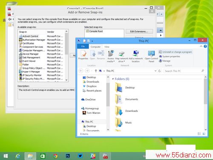This screenshot has width=213, height=160.
Task: Open Map network drive in ribbon
Action: click(x=121, y=56)
